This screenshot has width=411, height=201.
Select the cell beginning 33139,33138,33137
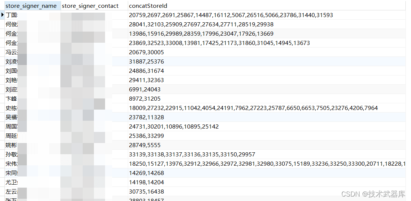pyautogui.click(x=267, y=155)
